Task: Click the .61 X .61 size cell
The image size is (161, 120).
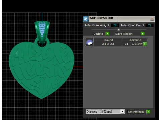Action: [108, 44]
